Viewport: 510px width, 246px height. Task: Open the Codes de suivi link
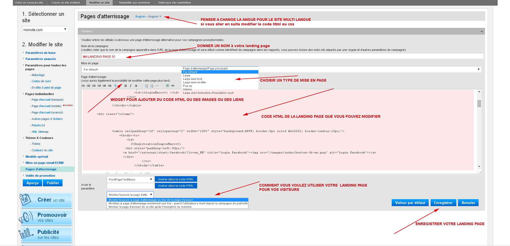click(41, 81)
